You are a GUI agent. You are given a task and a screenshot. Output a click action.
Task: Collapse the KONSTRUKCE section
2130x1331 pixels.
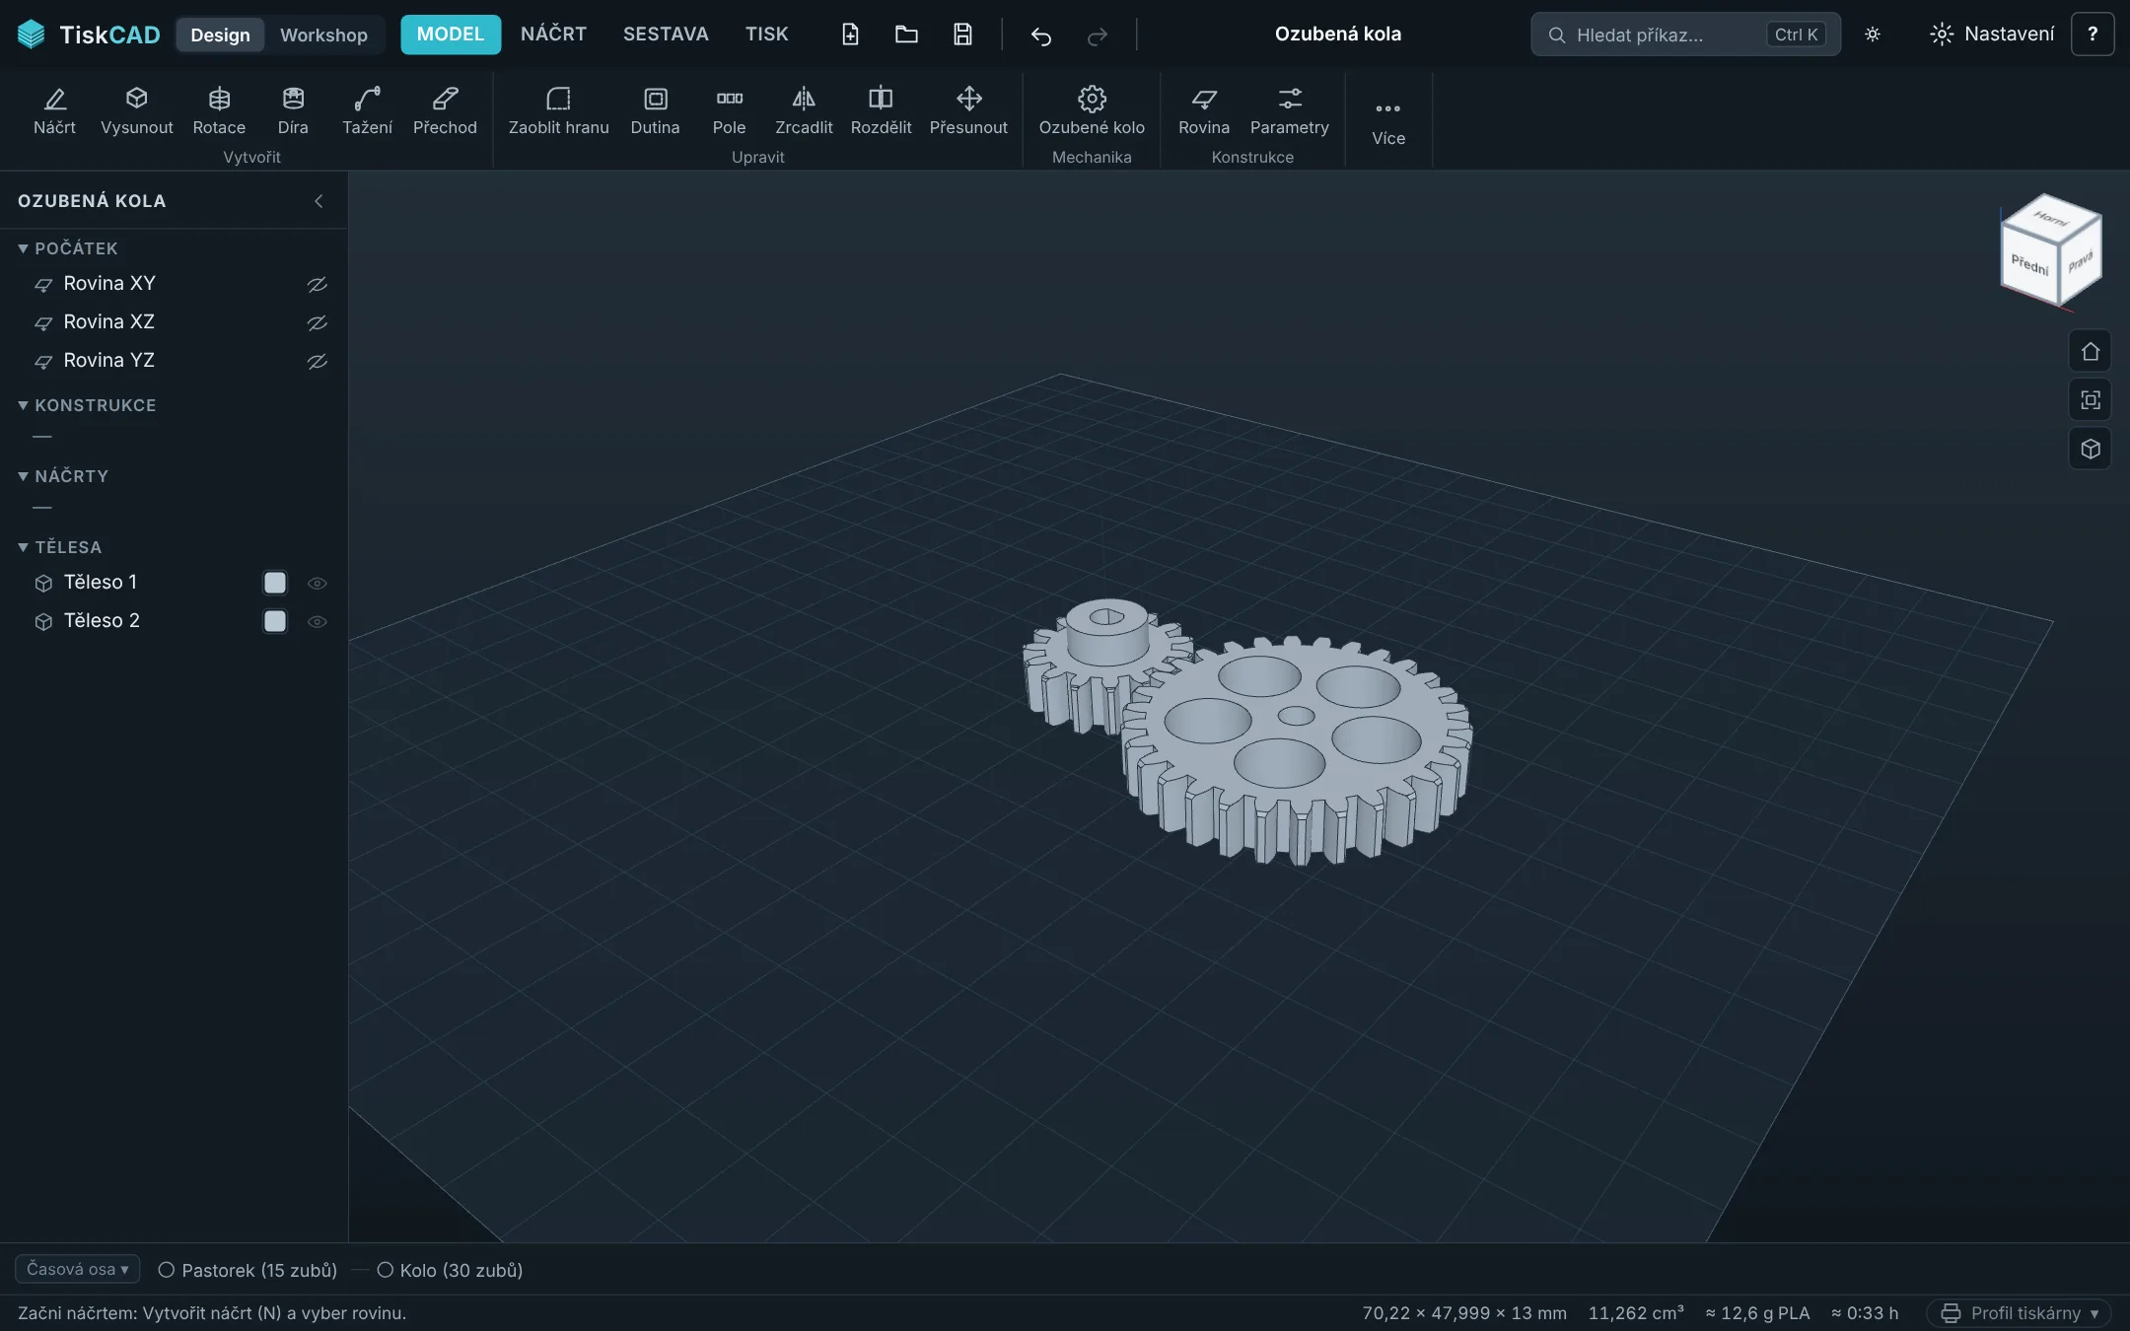[x=87, y=405]
